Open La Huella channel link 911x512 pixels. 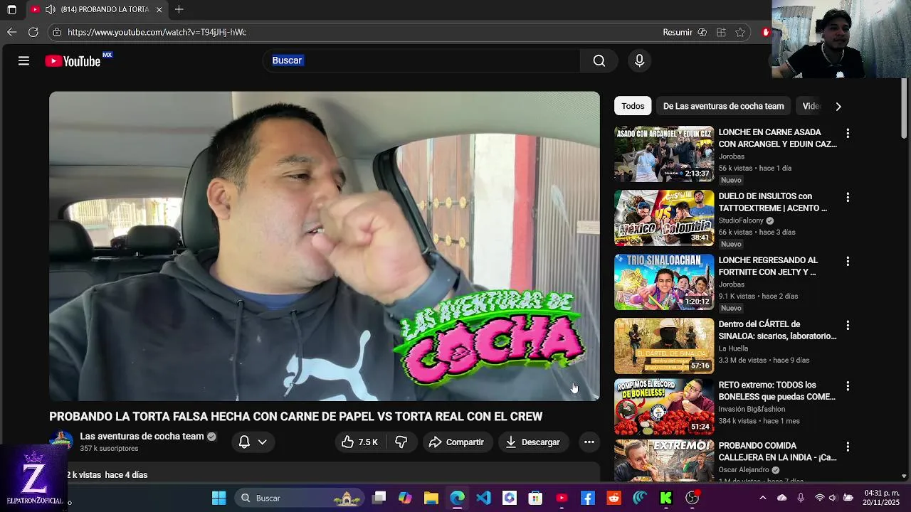[x=733, y=348]
